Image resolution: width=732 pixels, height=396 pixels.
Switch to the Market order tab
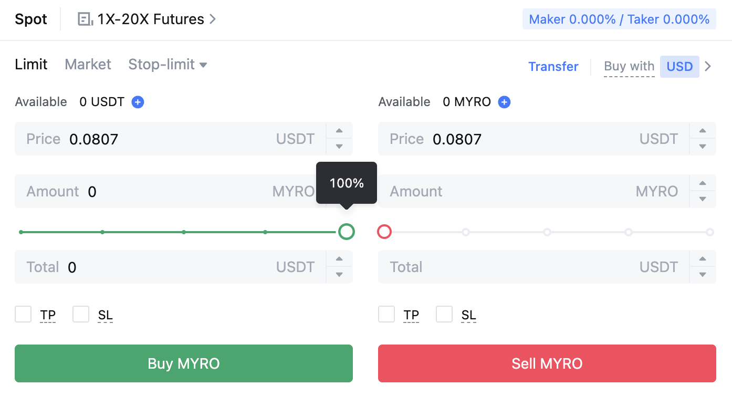point(88,65)
